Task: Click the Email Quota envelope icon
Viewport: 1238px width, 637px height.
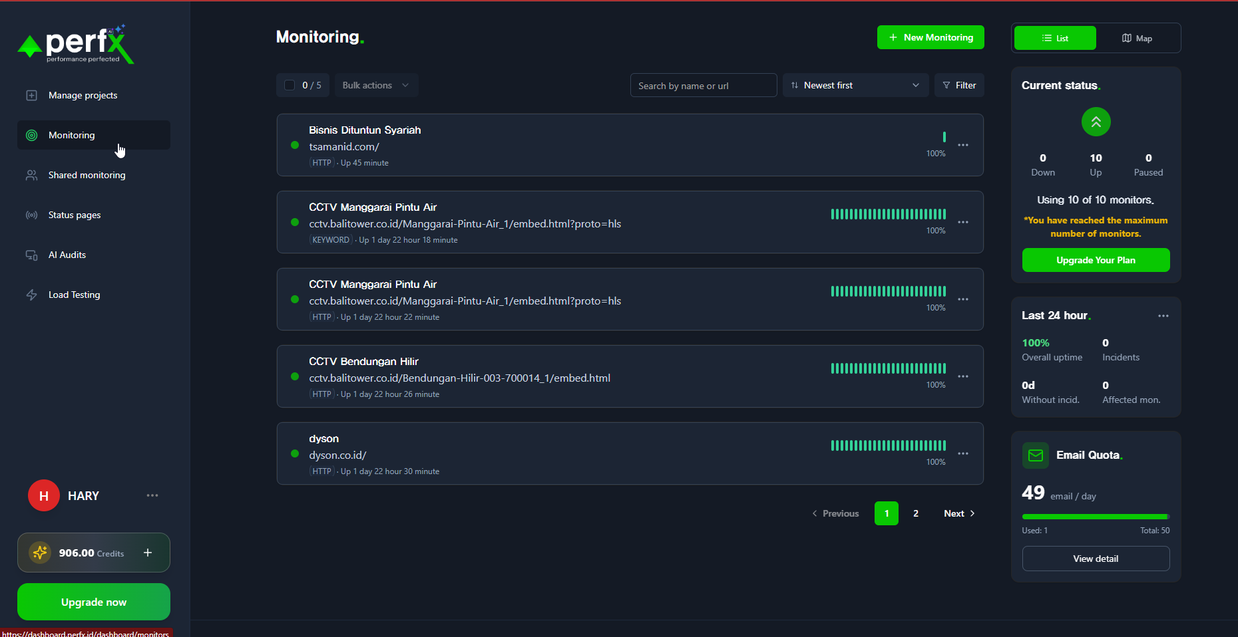Action: click(x=1035, y=455)
